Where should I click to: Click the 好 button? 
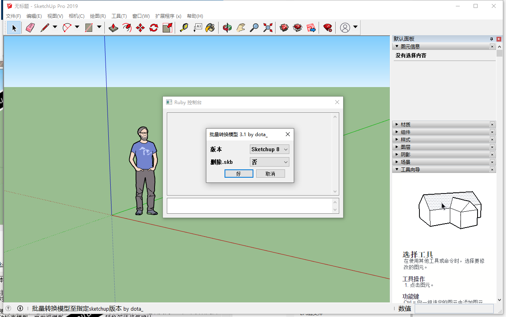click(239, 174)
